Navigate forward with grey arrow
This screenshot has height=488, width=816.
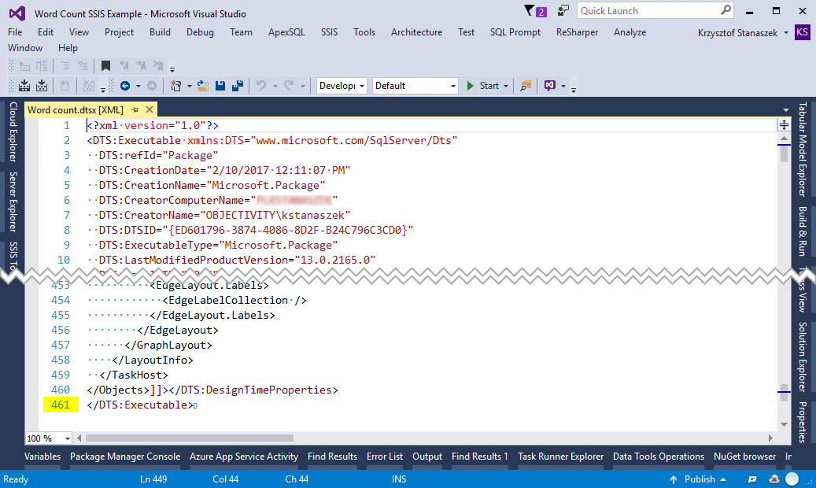151,86
